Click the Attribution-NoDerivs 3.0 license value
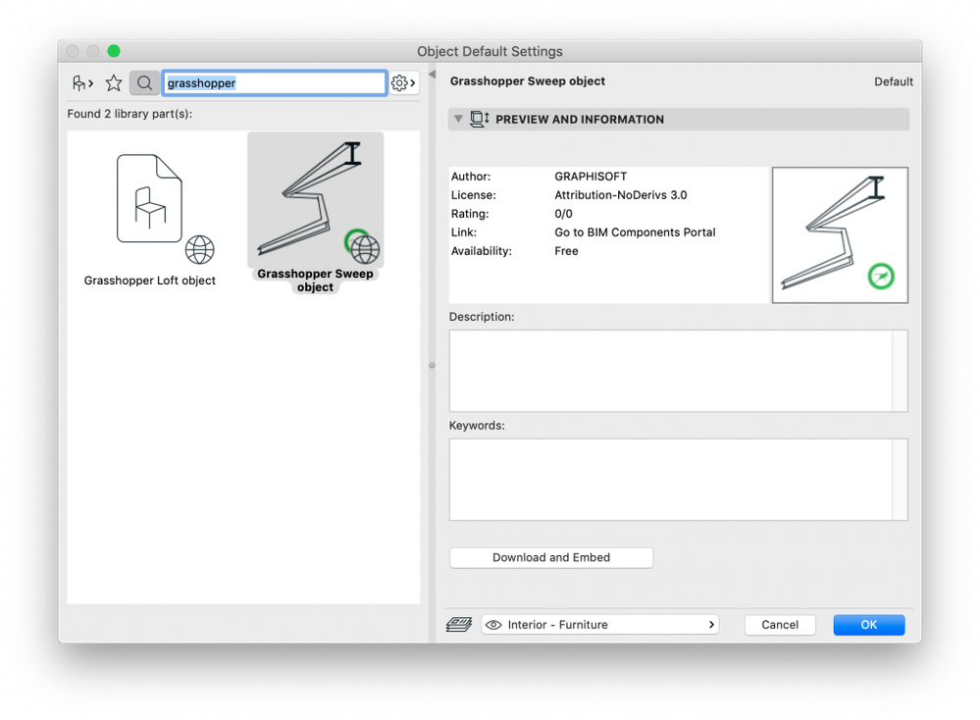Image resolution: width=980 pixels, height=720 pixels. (x=621, y=195)
